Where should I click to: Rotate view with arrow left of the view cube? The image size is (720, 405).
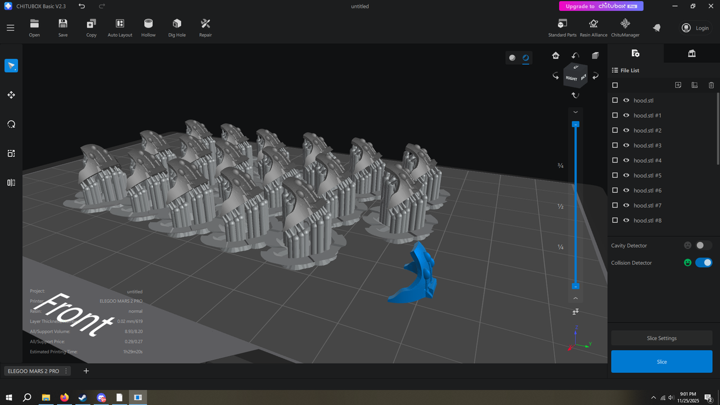(556, 76)
